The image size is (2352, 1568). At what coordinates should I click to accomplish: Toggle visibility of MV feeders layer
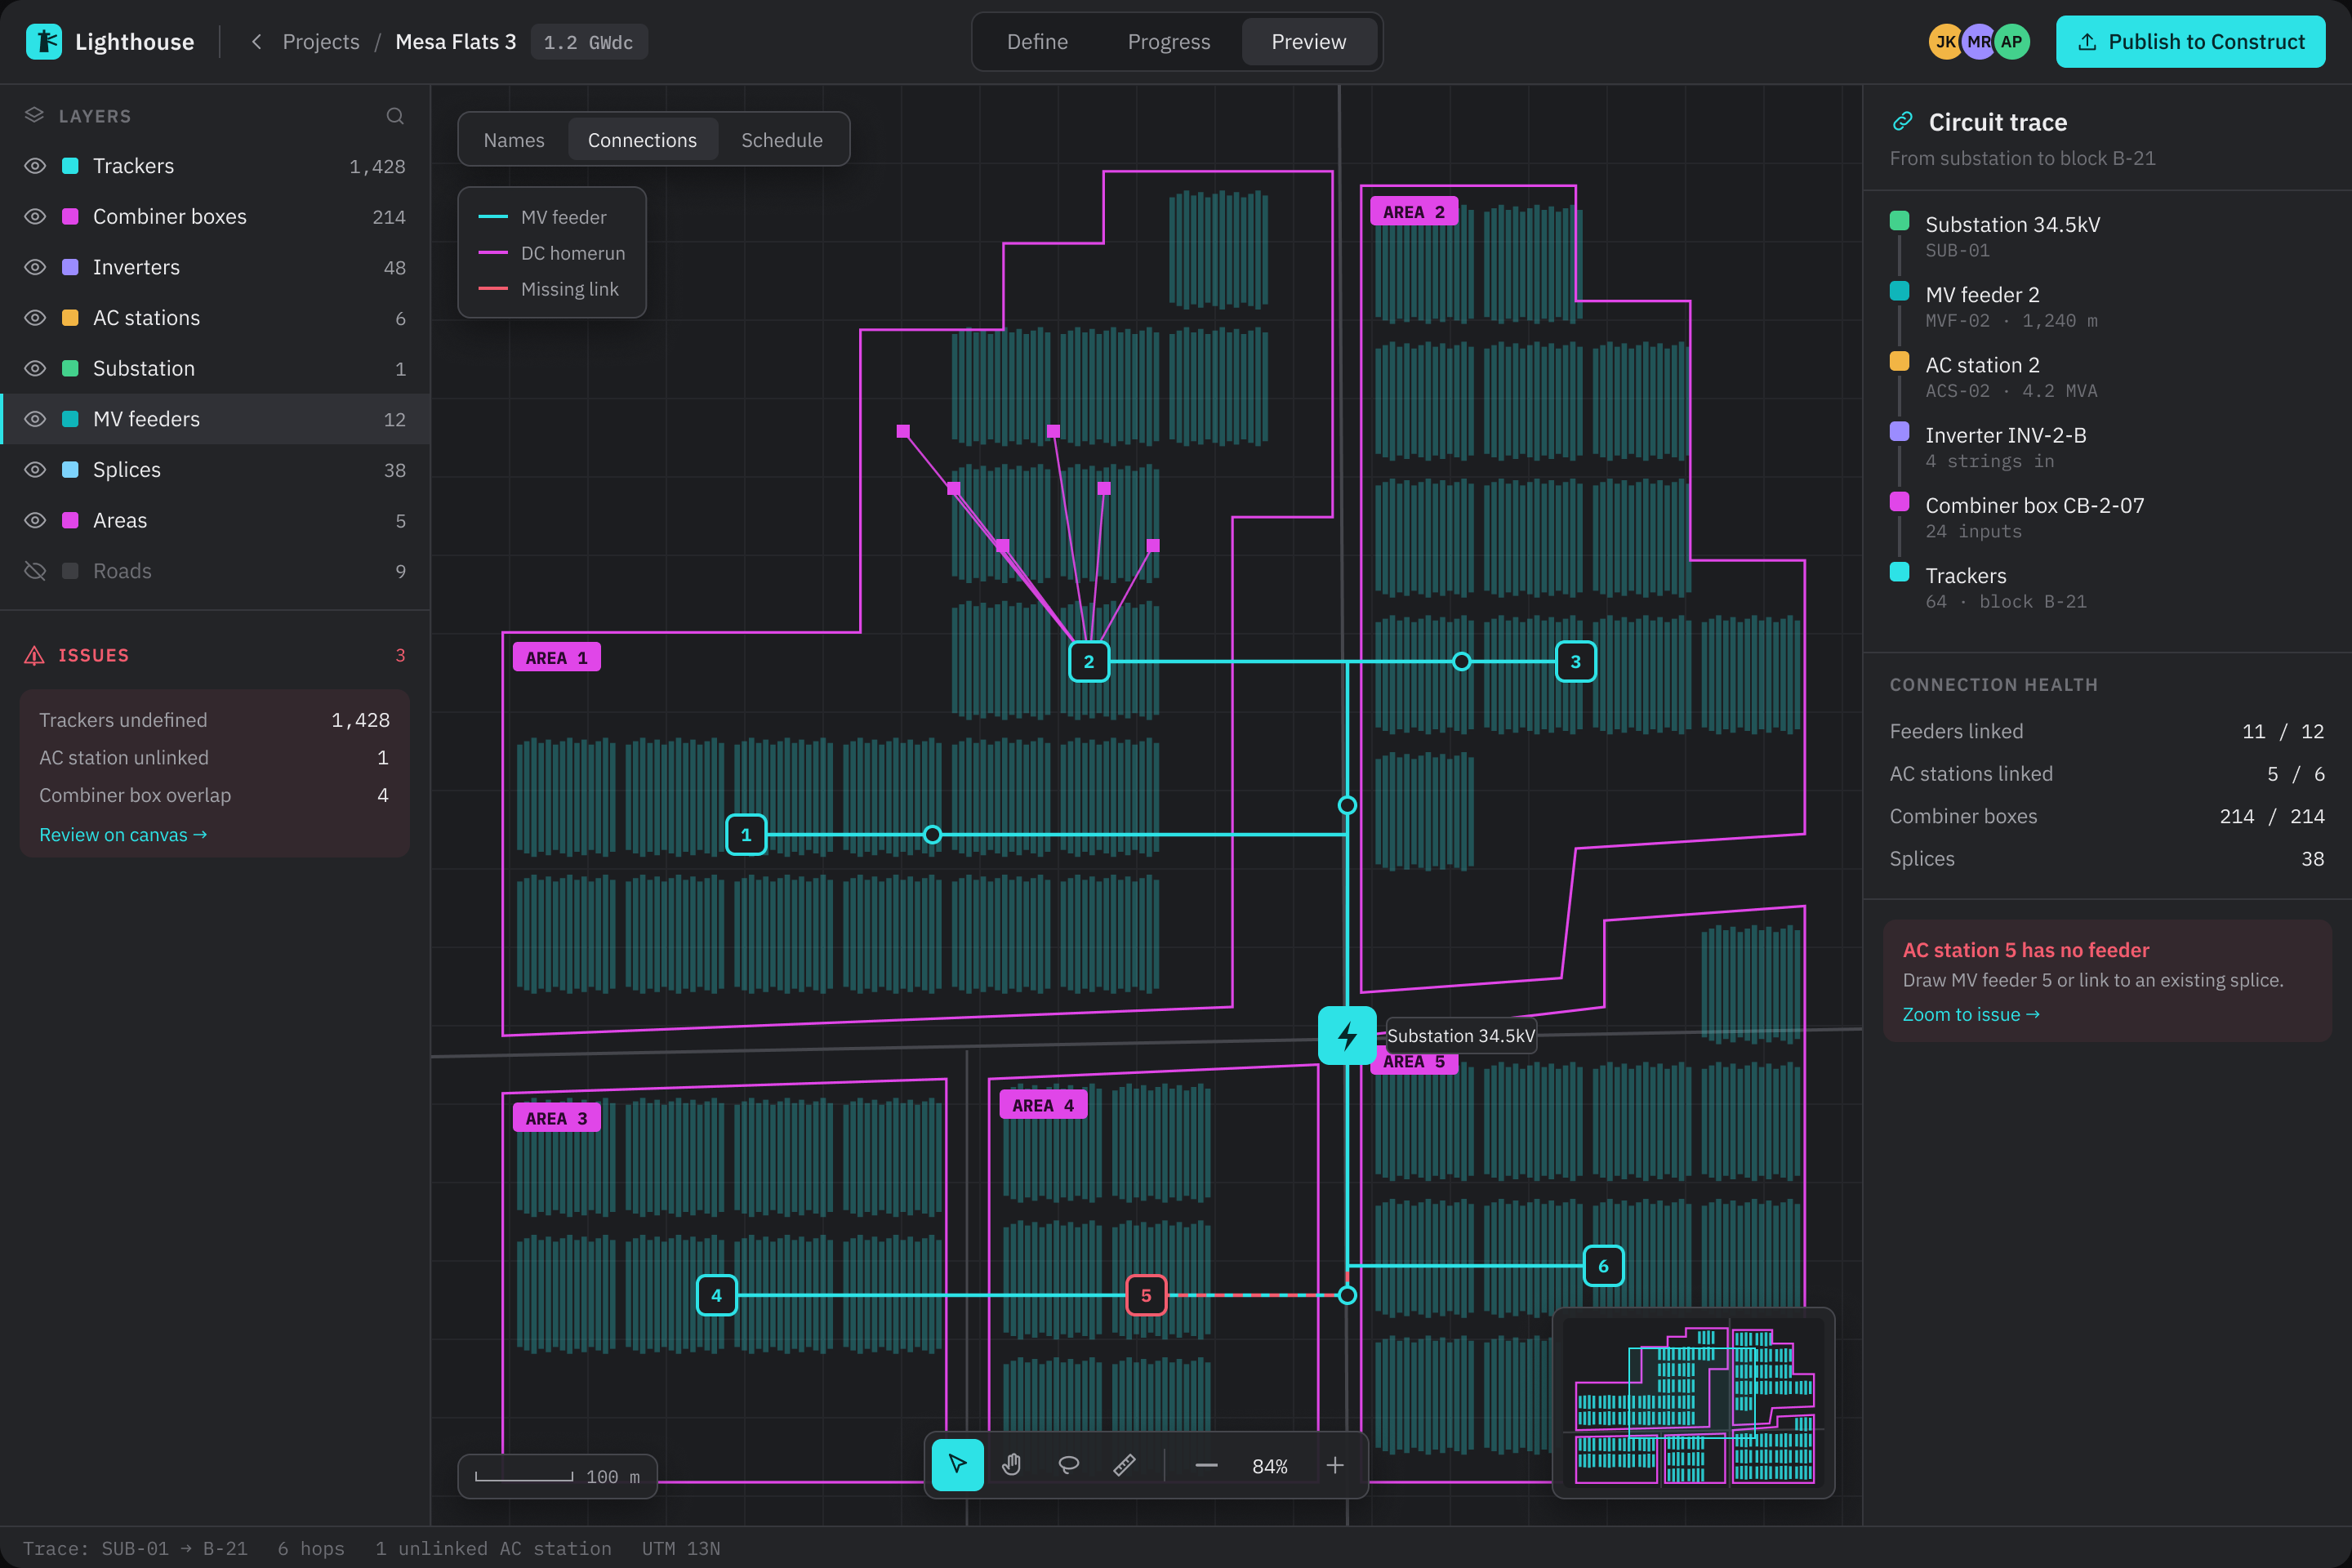point(35,419)
